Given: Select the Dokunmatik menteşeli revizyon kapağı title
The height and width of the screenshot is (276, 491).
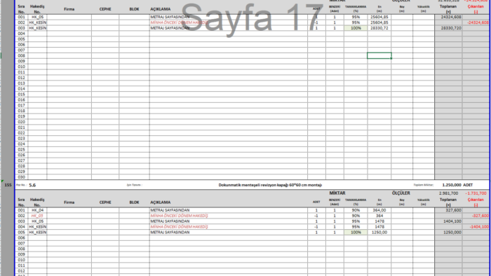Looking at the screenshot, I should click(270, 185).
